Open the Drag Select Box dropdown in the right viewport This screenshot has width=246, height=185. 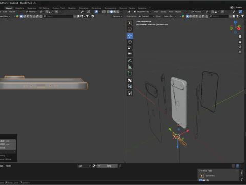click(170, 16)
